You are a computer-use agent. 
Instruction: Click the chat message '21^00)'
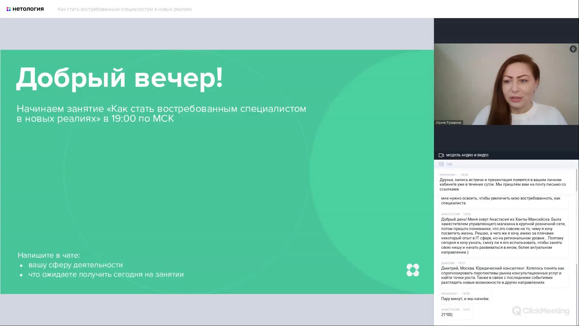click(456, 312)
